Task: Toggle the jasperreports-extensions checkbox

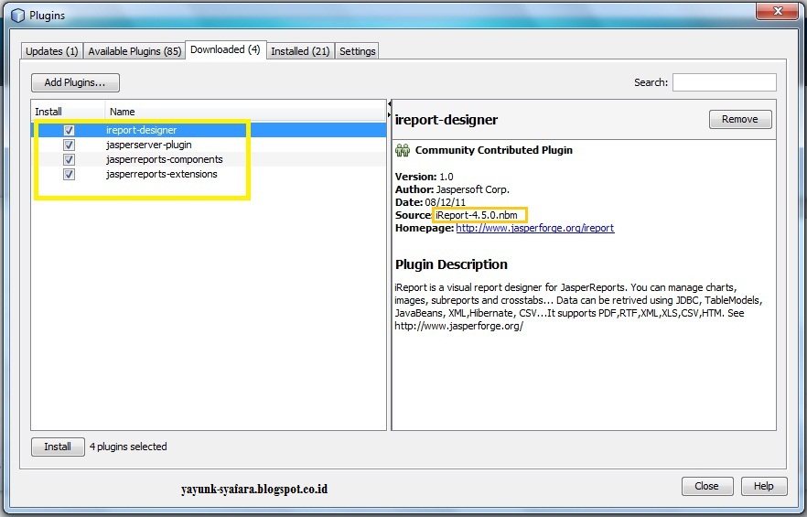Action: pyautogui.click(x=69, y=174)
